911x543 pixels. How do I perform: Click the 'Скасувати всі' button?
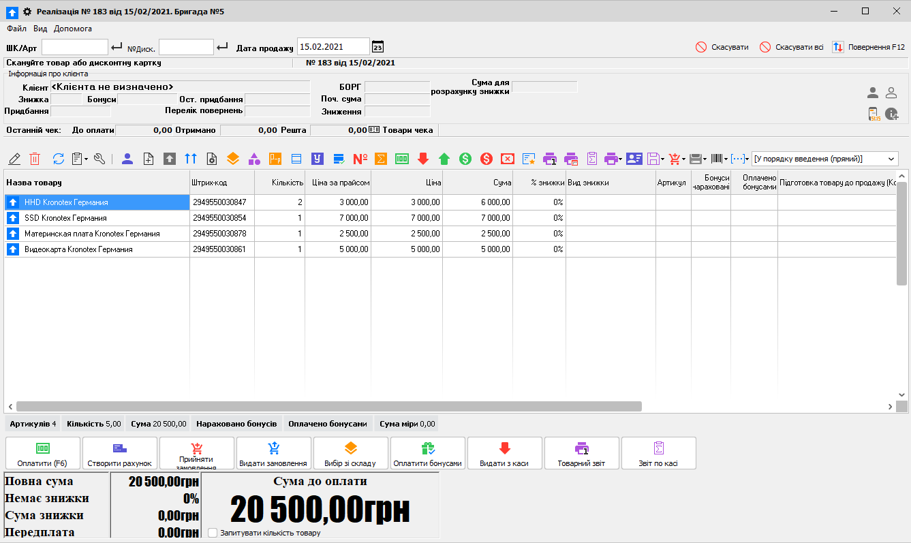pyautogui.click(x=792, y=47)
